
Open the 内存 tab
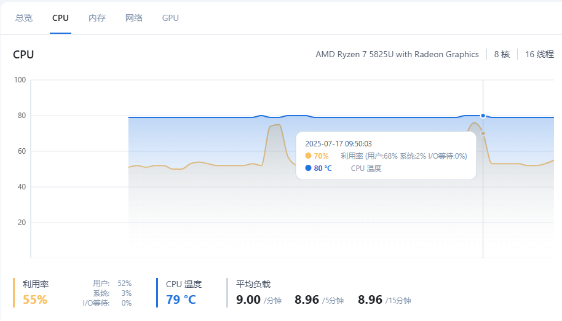coord(97,18)
